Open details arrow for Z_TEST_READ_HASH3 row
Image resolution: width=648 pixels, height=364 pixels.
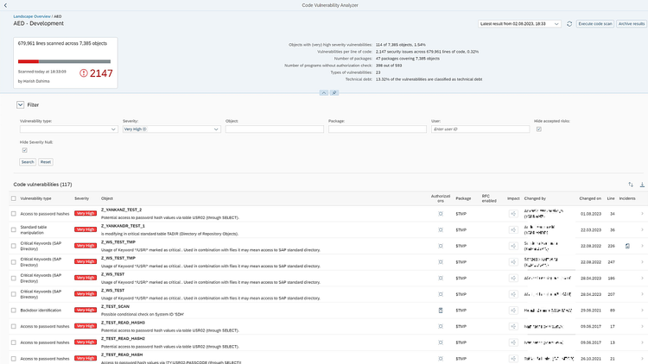[642, 326]
